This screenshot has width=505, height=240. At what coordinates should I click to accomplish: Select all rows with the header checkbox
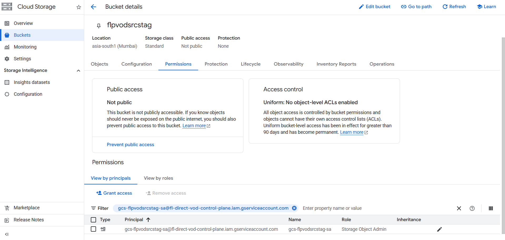tap(93, 220)
